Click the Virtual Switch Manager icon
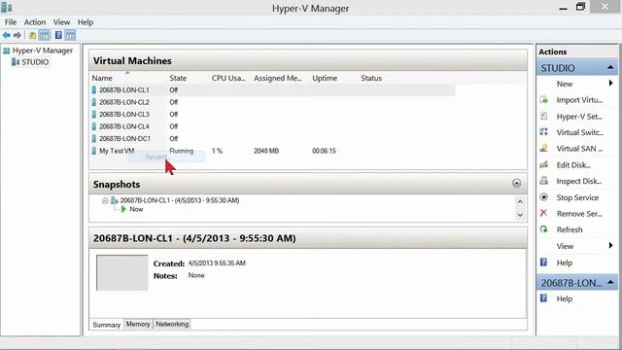622x350 pixels. click(544, 132)
